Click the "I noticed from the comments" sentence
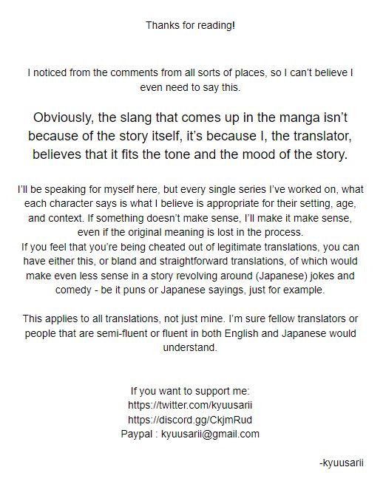Screen dimensions: 383x484 (x=190, y=73)
